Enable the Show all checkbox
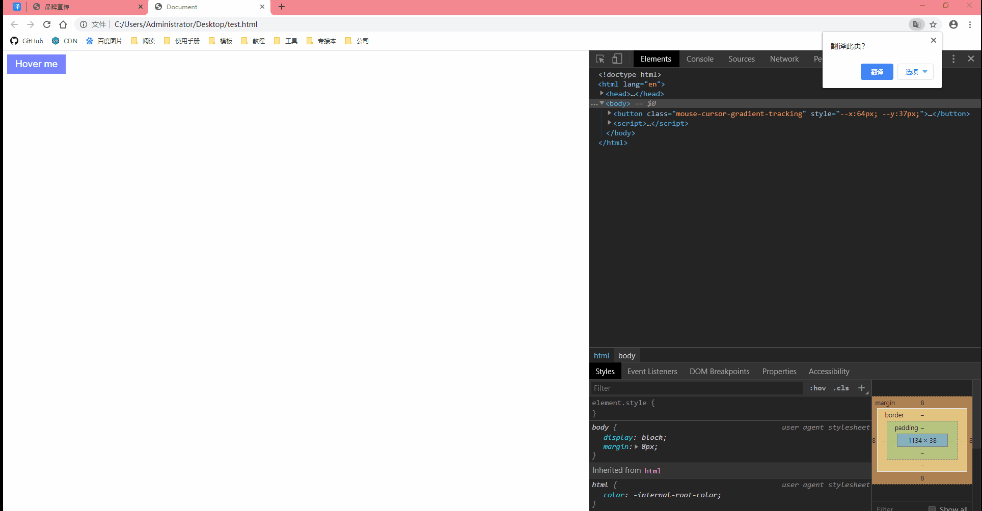 (x=932, y=508)
